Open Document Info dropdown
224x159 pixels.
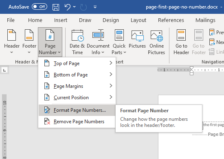click(x=98, y=42)
